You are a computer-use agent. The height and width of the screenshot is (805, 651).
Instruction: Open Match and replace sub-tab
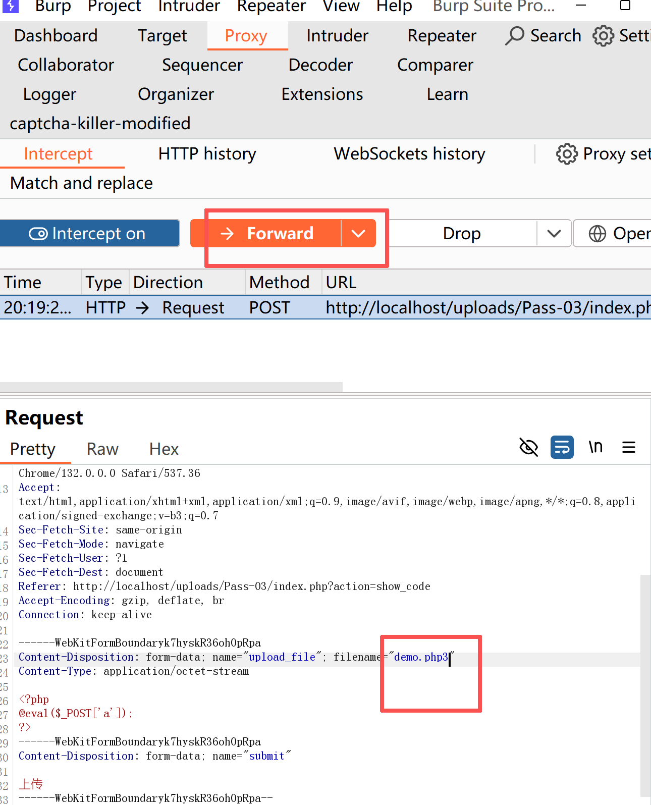[81, 183]
